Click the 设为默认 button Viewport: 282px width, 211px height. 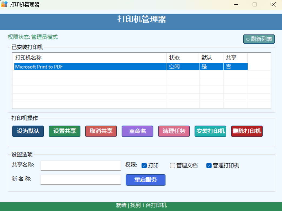28,131
